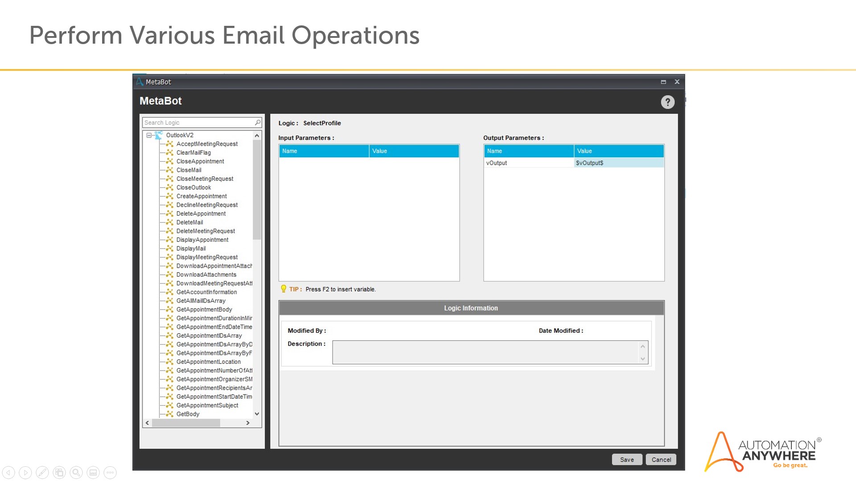Open see all slides icon
The width and height of the screenshot is (856, 481).
tap(59, 472)
